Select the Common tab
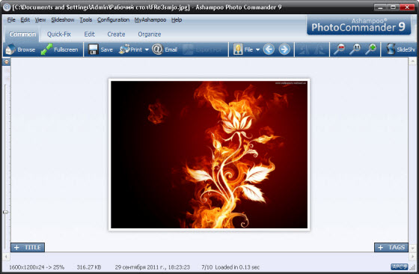Screen dimensions: 419x274 (x=22, y=34)
